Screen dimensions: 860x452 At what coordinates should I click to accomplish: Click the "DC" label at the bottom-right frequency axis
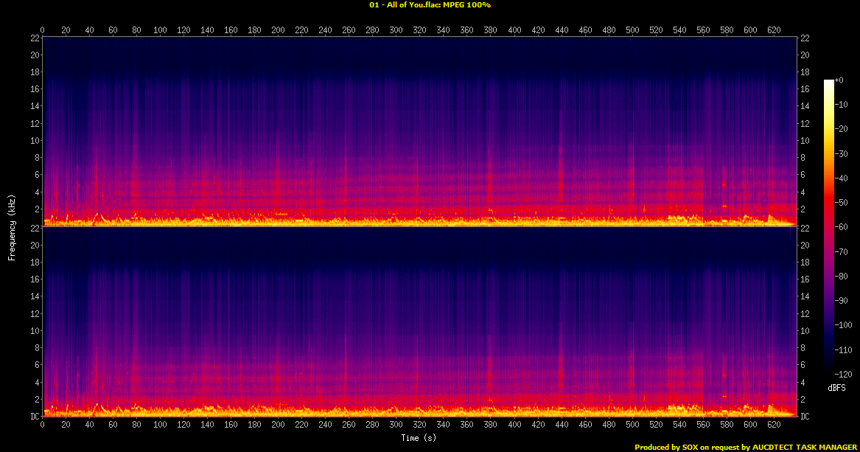point(805,417)
